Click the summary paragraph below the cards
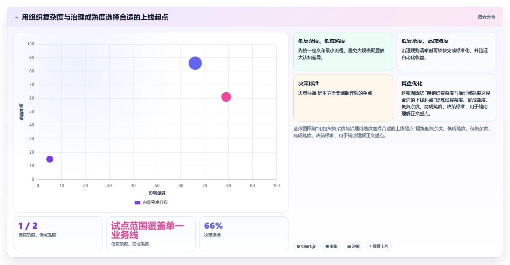Viewport: 510px width, 265px height. point(393,132)
